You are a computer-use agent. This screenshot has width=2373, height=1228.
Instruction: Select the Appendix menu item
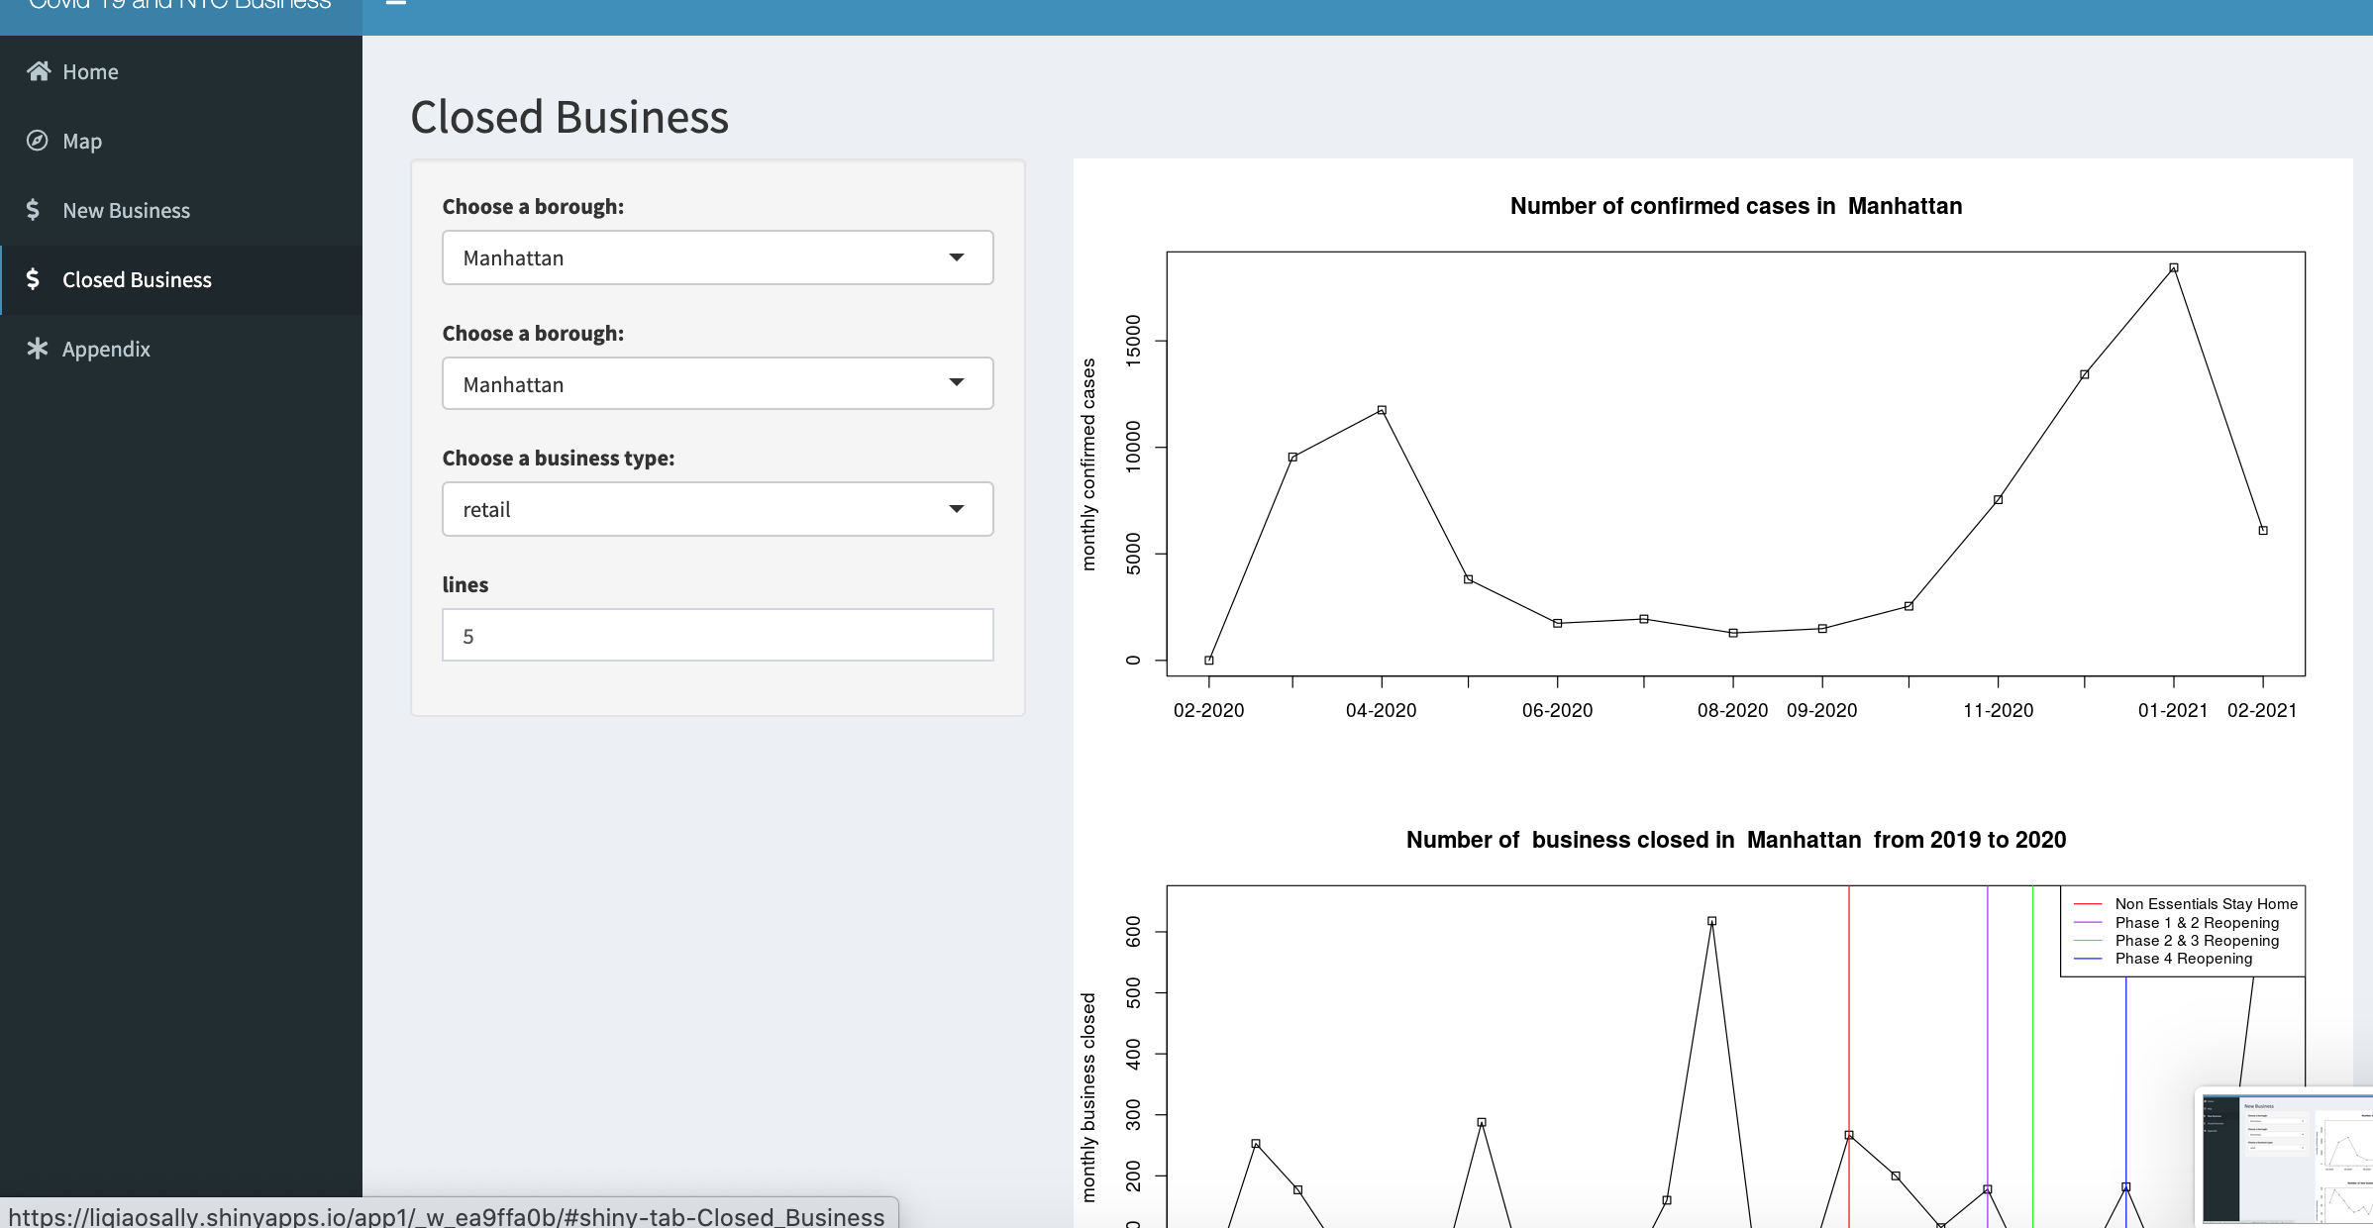click(x=106, y=349)
